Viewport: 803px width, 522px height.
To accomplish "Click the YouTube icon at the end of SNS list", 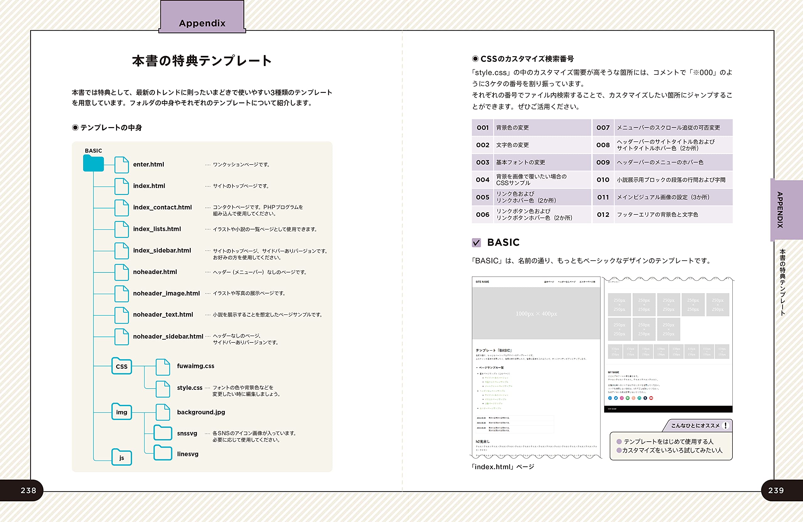I will point(651,398).
